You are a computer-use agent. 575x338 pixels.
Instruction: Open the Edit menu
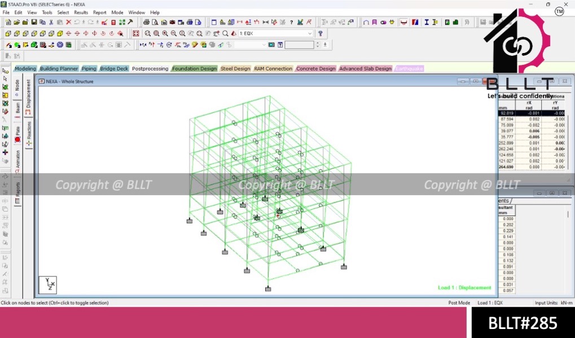(x=18, y=12)
